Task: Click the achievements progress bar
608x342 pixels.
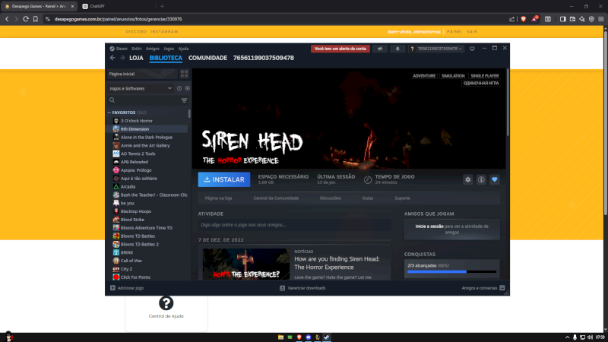Action: point(451,271)
